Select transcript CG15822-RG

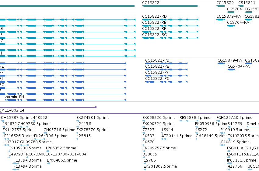170,38
